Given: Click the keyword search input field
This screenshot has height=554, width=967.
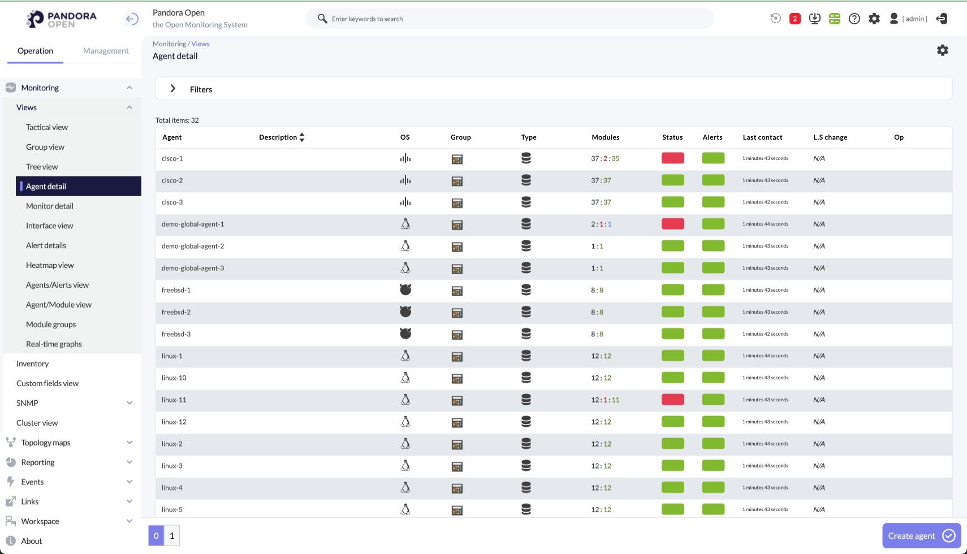Looking at the screenshot, I should tap(509, 19).
